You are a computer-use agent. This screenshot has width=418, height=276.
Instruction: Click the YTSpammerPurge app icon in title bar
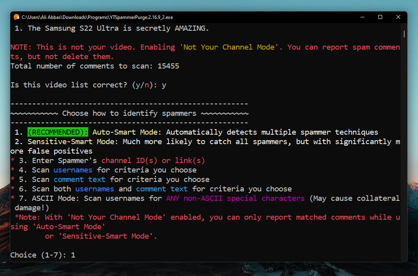17,17
